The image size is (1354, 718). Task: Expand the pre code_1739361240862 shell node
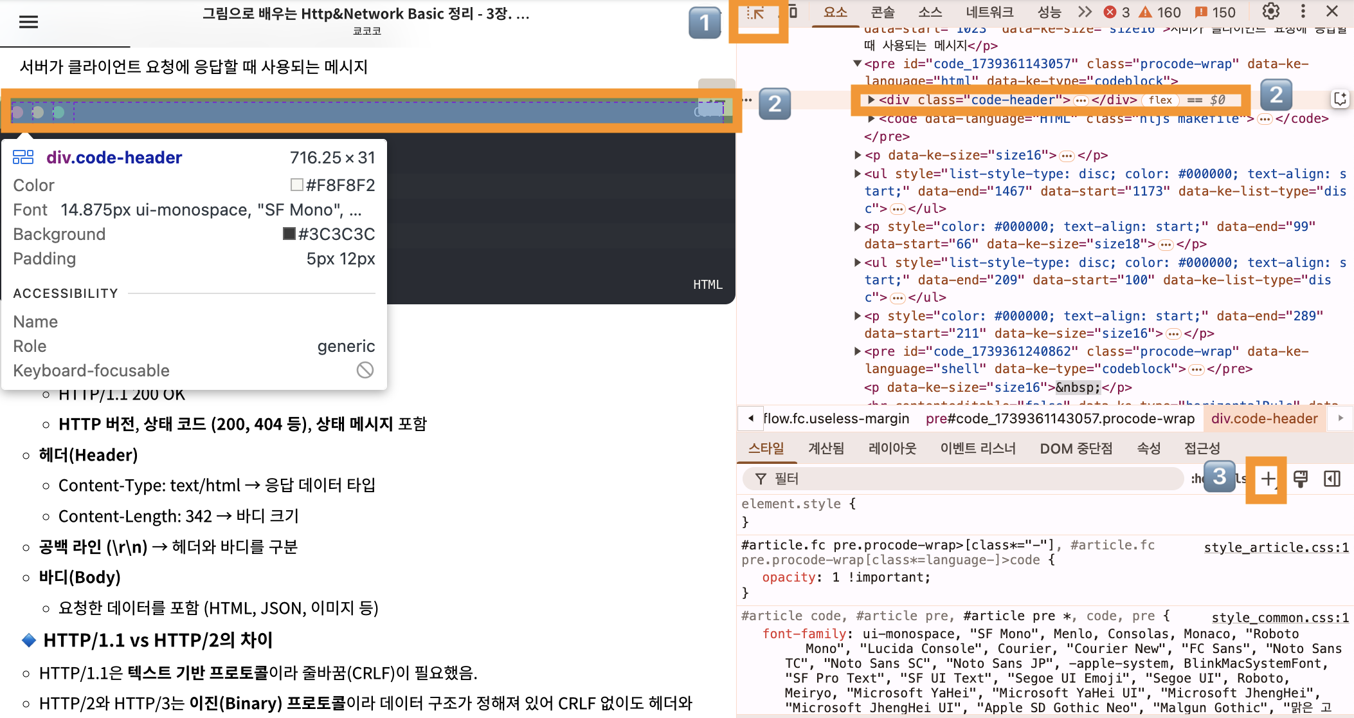(x=858, y=351)
